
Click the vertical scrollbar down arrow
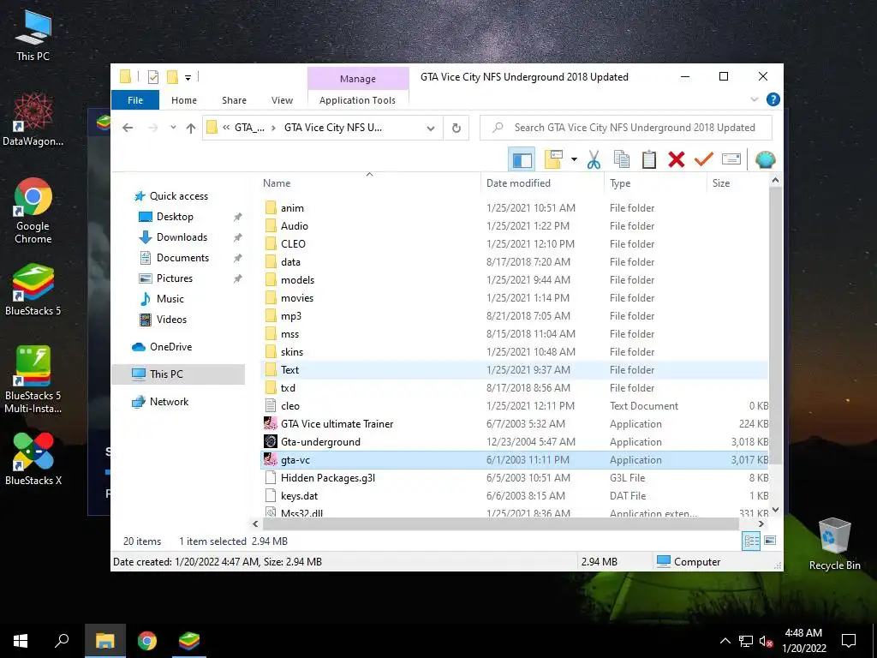(x=775, y=510)
